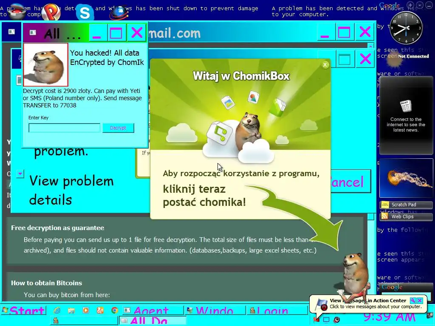Screen dimensions: 435x326
Task: Click Free decryption as guarantee heading
Action: 58,228
